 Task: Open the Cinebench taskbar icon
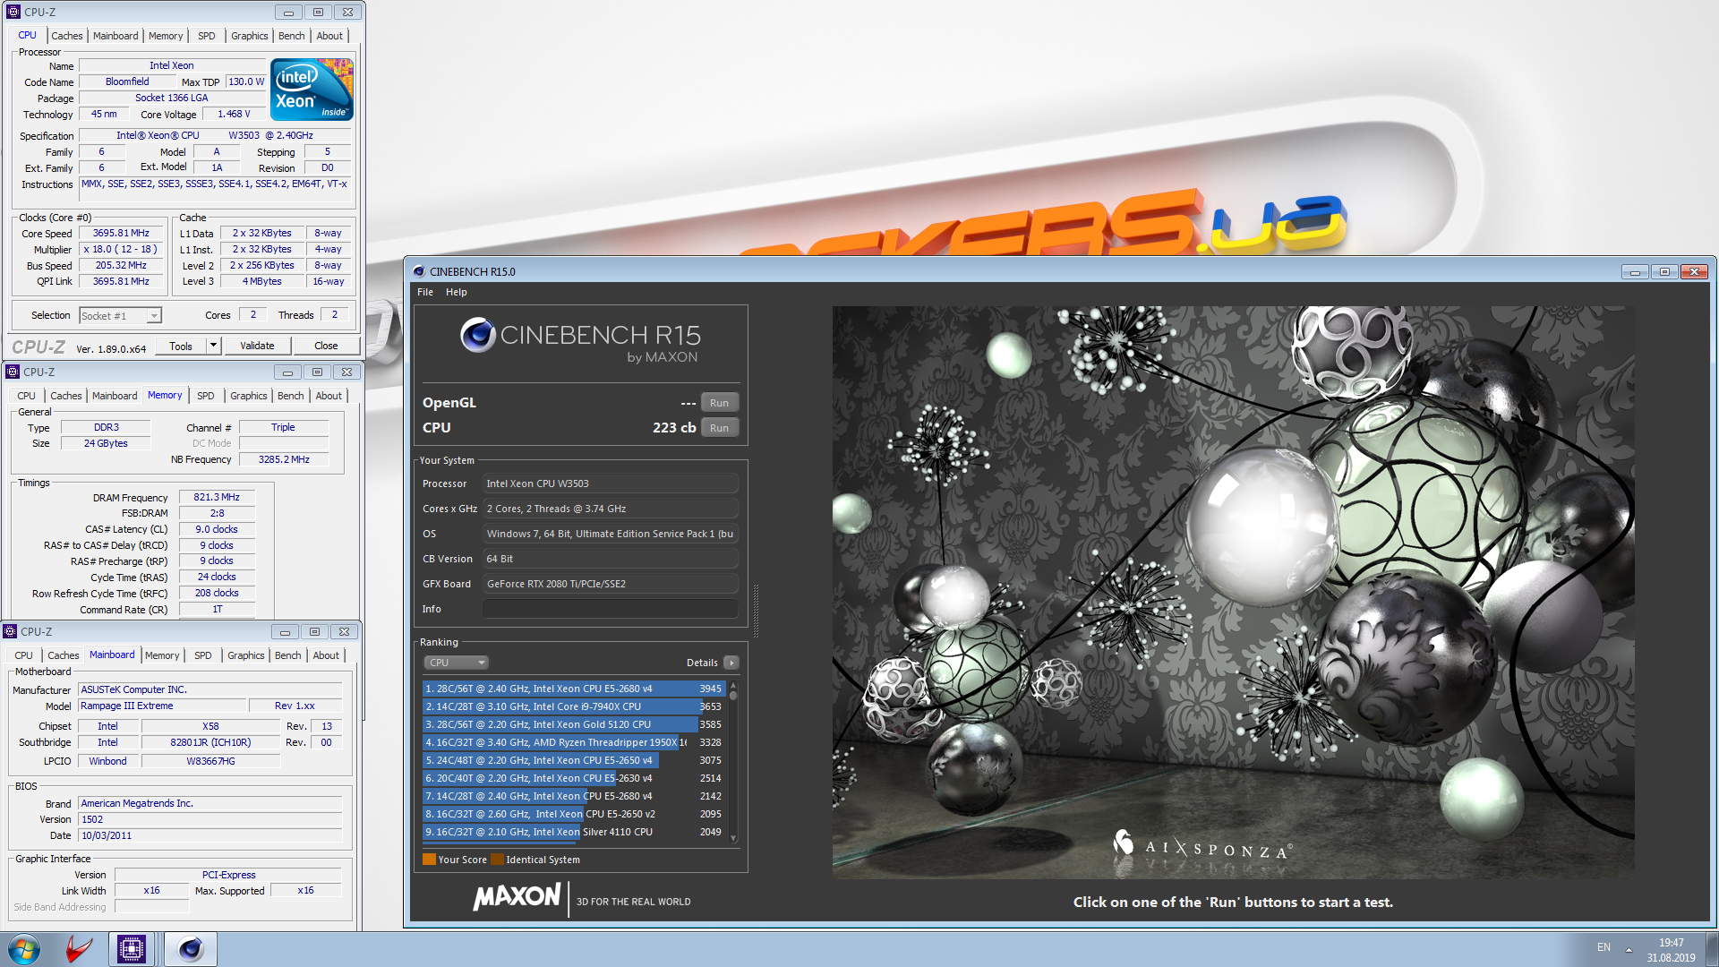[191, 949]
